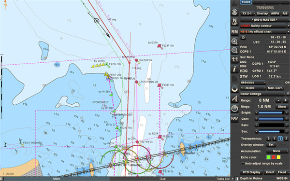Select the N UP orientation icon
The height and width of the screenshot is (181, 290).
[x=234, y=22]
